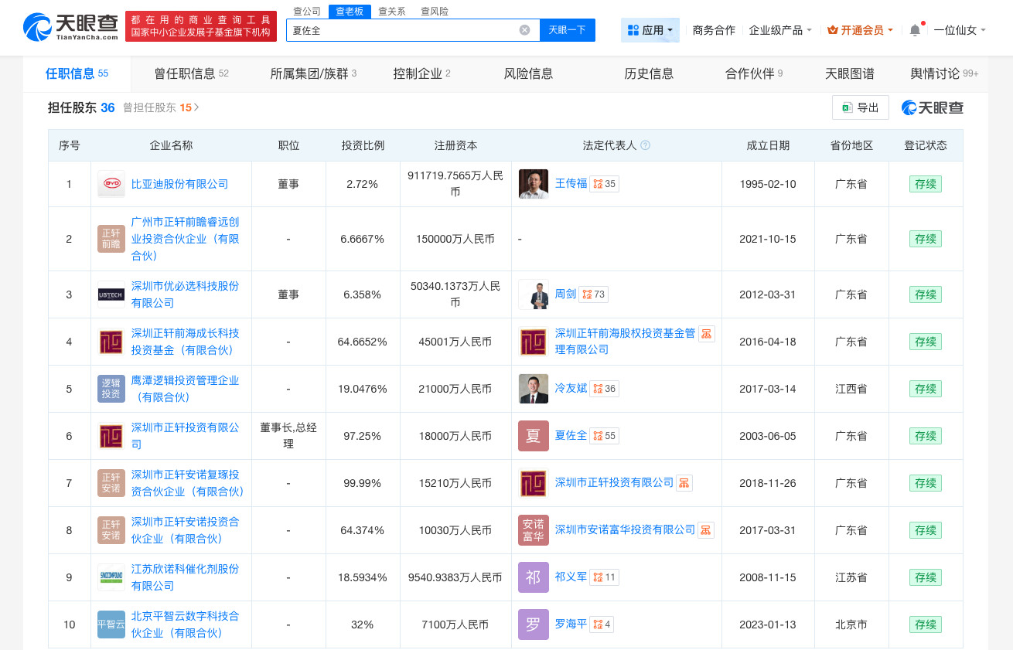Screen dimensions: 1013x650
Task: Click 冷友斌's related-company badge 36
Action: [x=604, y=389]
